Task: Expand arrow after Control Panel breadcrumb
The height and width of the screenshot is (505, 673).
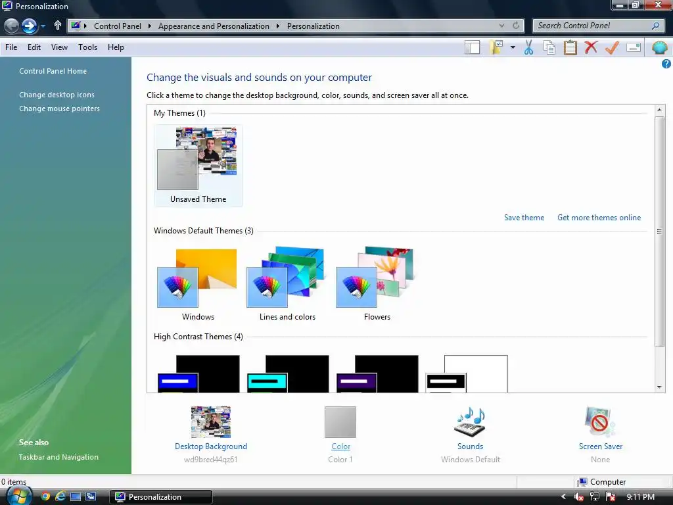Action: coord(150,26)
